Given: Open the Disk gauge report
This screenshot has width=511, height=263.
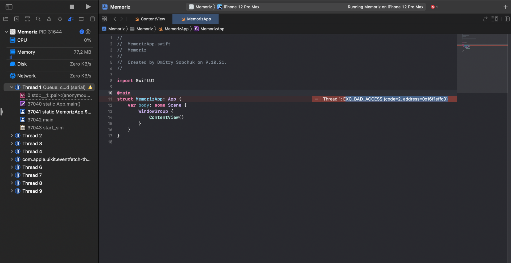Looking at the screenshot, I should click(50, 64).
